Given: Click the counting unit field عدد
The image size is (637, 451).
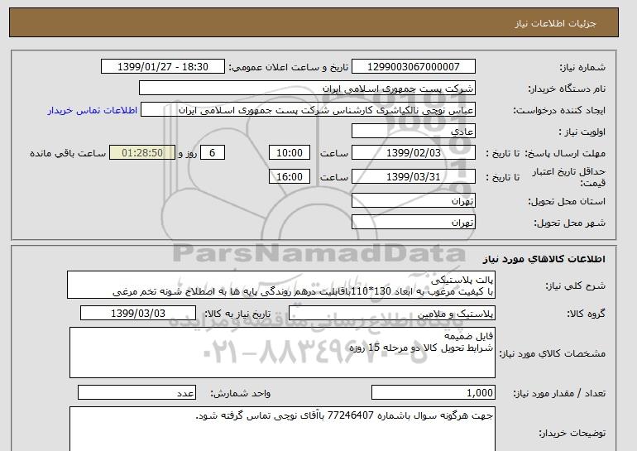Looking at the screenshot, I should 136,393.
